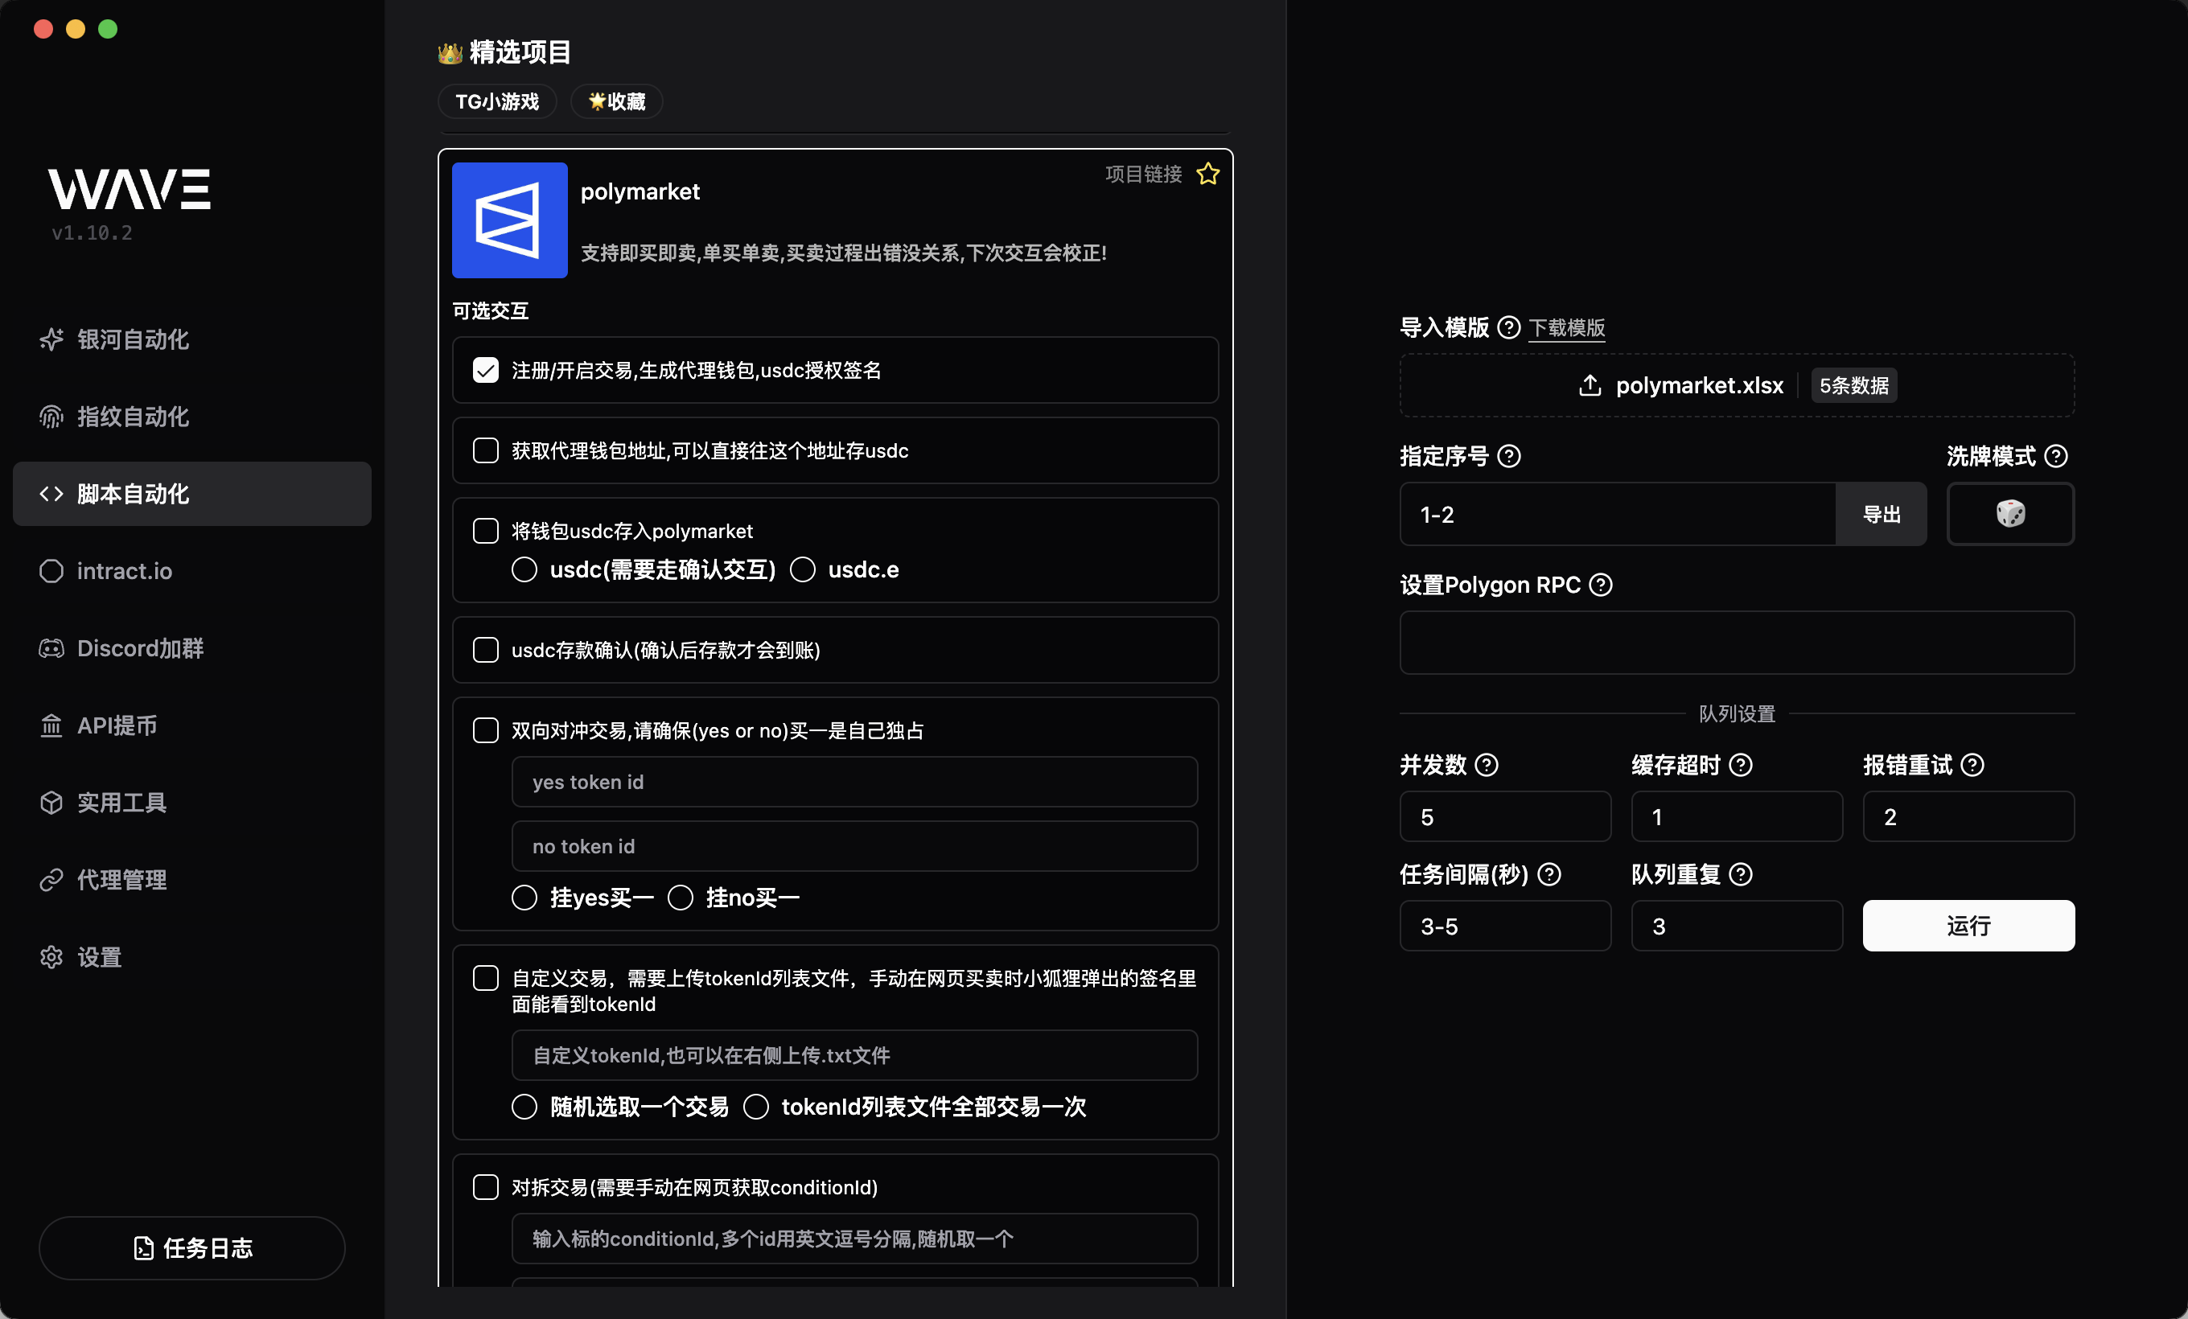Click the help icon next to 队列重复
2188x1319 pixels.
click(x=1741, y=874)
